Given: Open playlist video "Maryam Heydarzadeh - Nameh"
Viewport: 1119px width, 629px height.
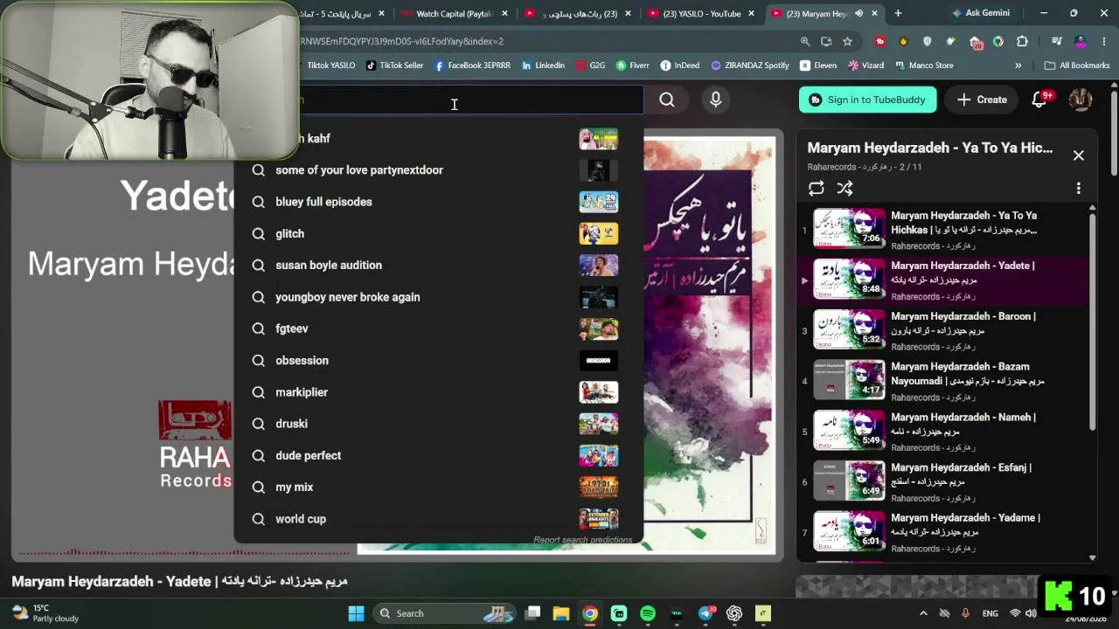Looking at the screenshot, I should click(x=944, y=432).
